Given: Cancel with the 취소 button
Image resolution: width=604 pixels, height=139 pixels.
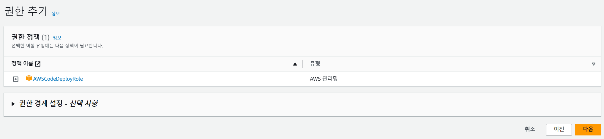Looking at the screenshot, I should click(x=530, y=129).
